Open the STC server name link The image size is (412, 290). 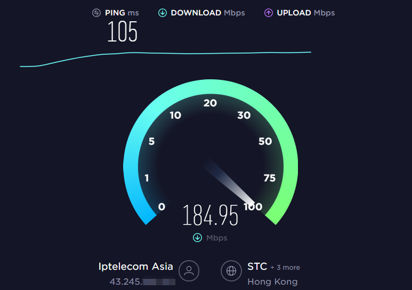pos(257,267)
